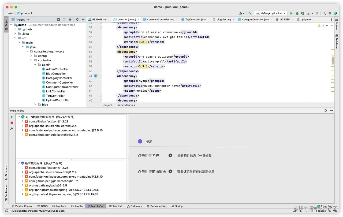Click the Collapse All icon in the Project panel
This screenshot has height=217, width=343.
coord(70,20)
